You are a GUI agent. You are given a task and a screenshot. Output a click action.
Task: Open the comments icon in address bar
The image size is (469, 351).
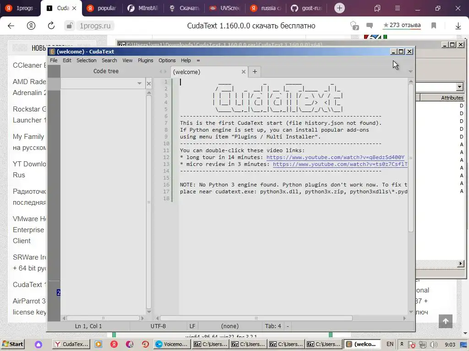coord(370,26)
